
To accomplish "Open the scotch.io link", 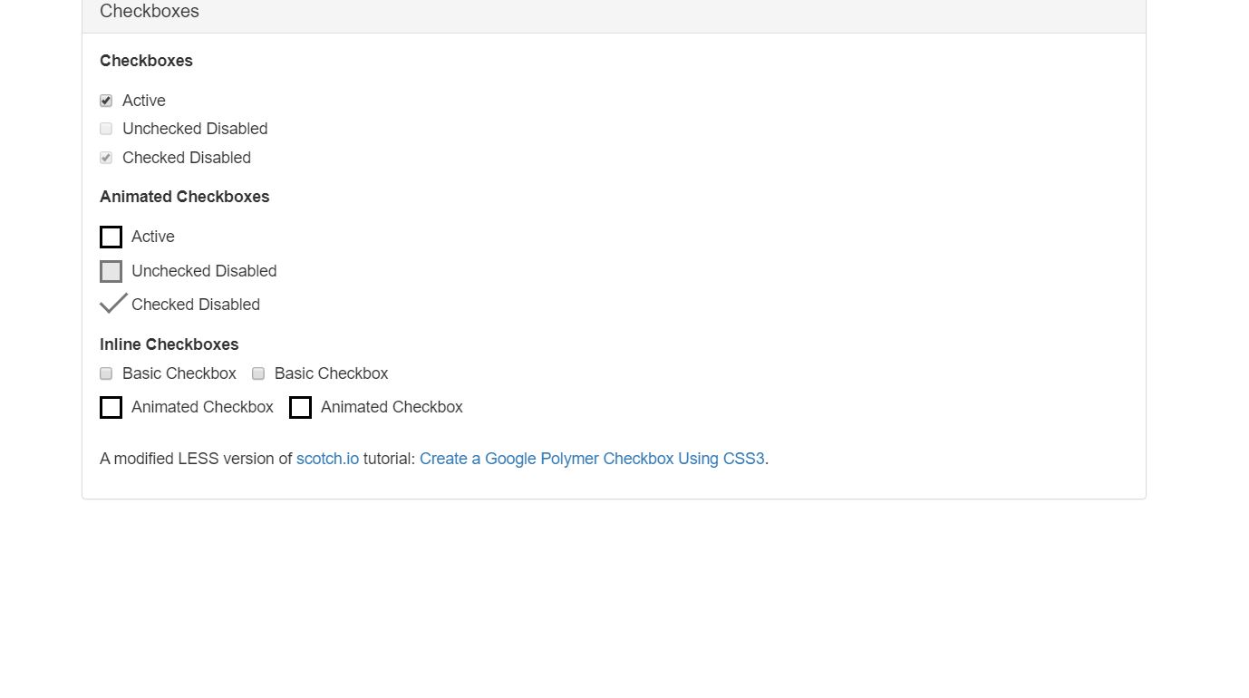I will pos(327,459).
